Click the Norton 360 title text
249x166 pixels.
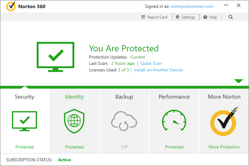[x=32, y=6]
